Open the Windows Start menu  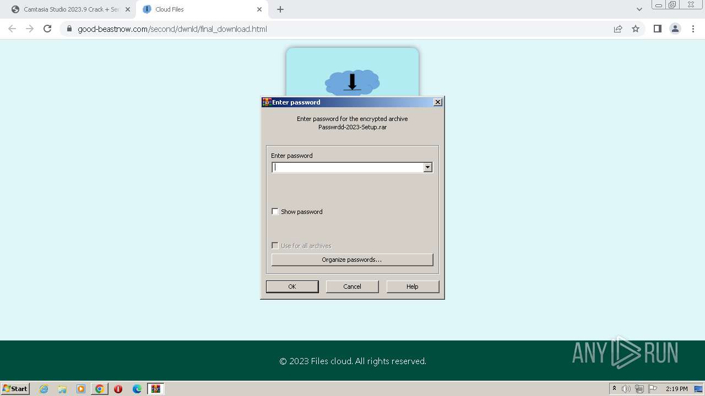pos(15,388)
